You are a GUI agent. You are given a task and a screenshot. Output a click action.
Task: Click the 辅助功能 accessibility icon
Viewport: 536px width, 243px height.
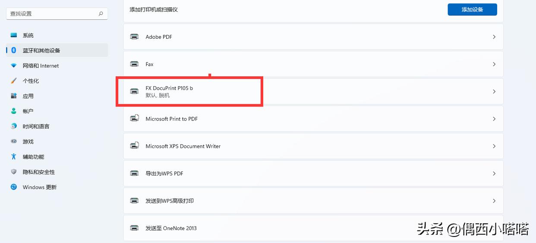pos(14,157)
